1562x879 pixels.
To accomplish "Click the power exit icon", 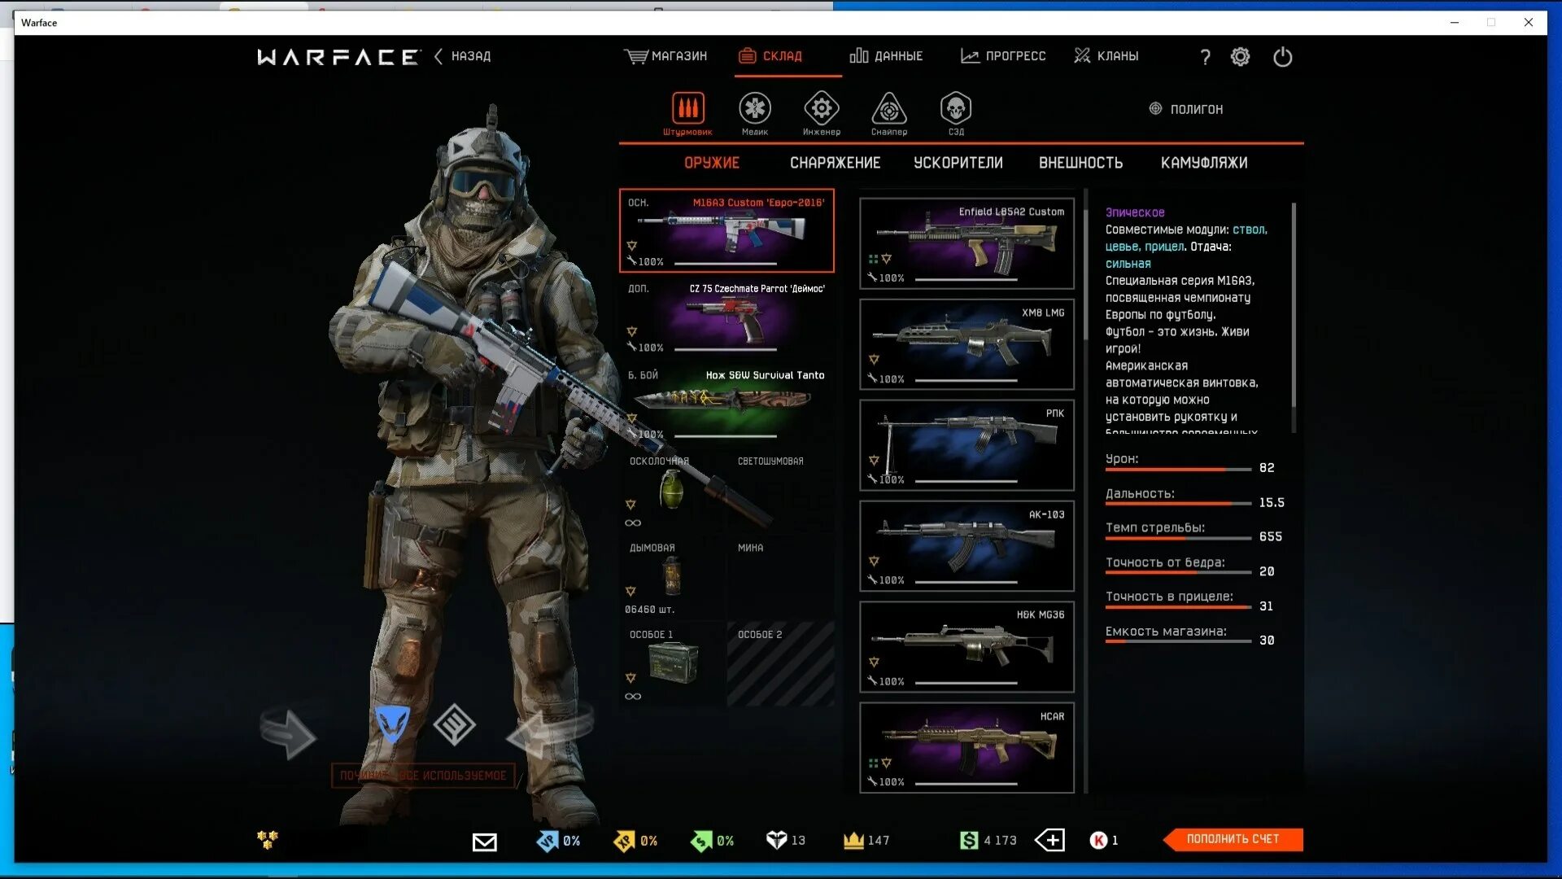I will tap(1283, 56).
